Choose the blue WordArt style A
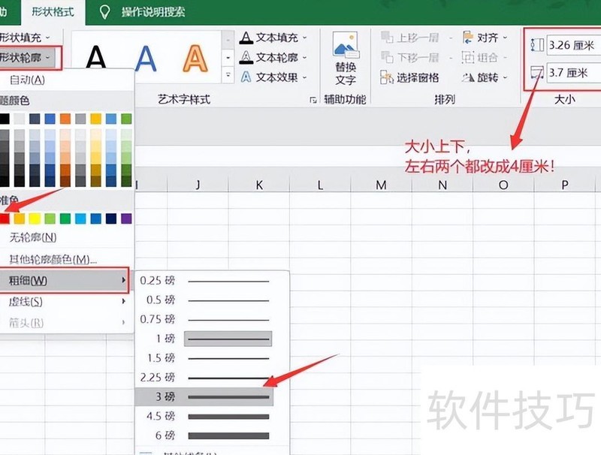The width and height of the screenshot is (601, 455). tap(146, 59)
